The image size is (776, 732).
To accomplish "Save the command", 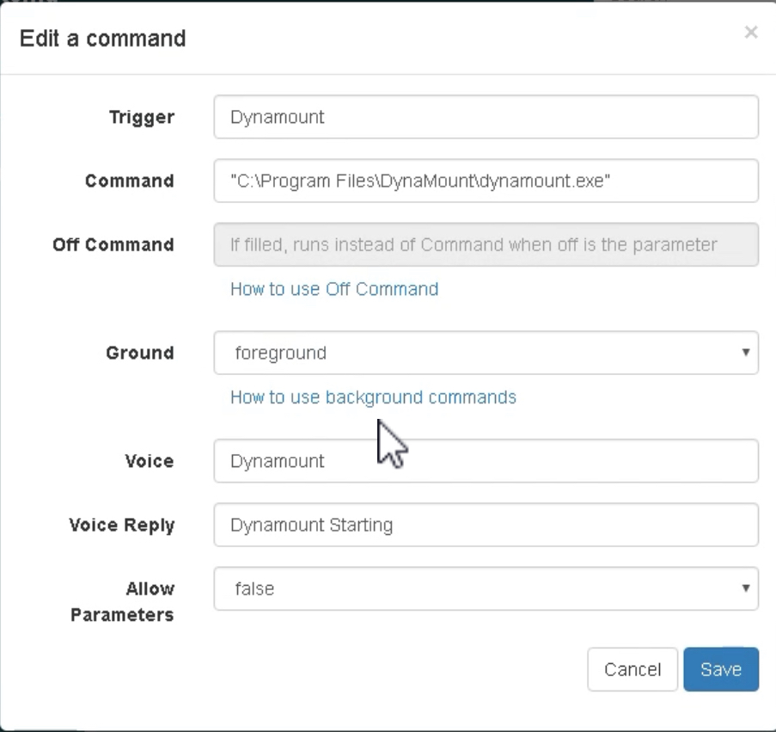I will click(721, 669).
